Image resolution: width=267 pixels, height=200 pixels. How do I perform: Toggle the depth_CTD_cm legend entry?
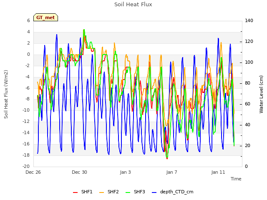(172, 192)
